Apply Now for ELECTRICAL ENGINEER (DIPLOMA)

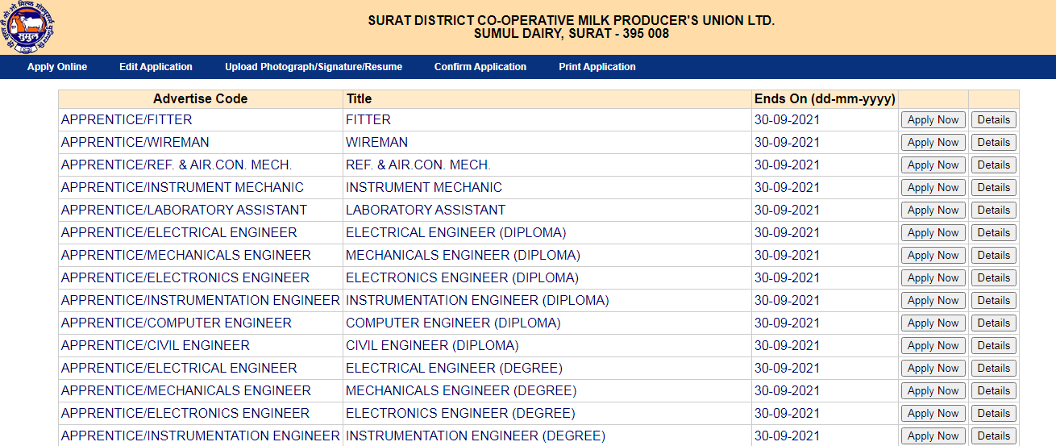tap(933, 233)
